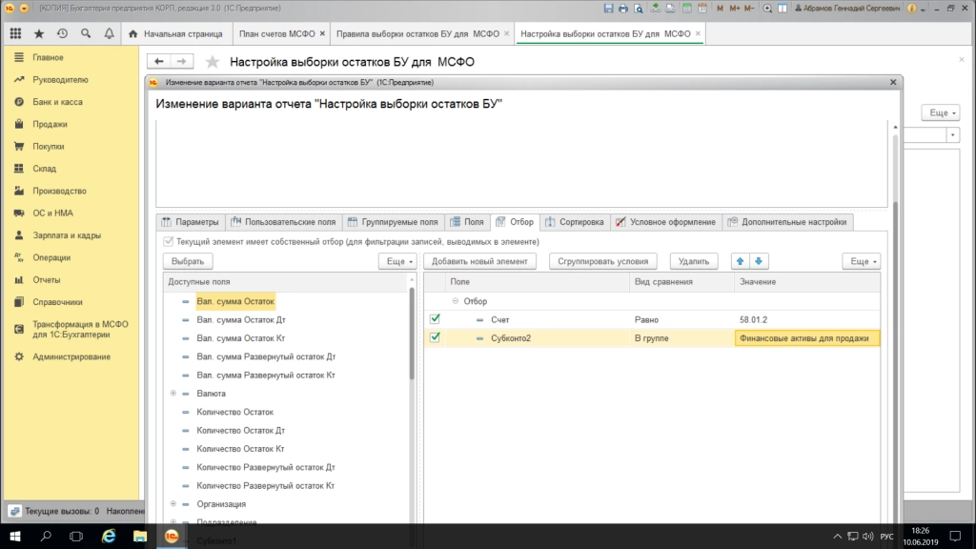Switch to Условное оформление tab

[x=665, y=222]
